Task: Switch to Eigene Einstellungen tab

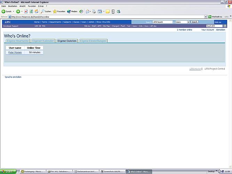Action: tap(93, 41)
